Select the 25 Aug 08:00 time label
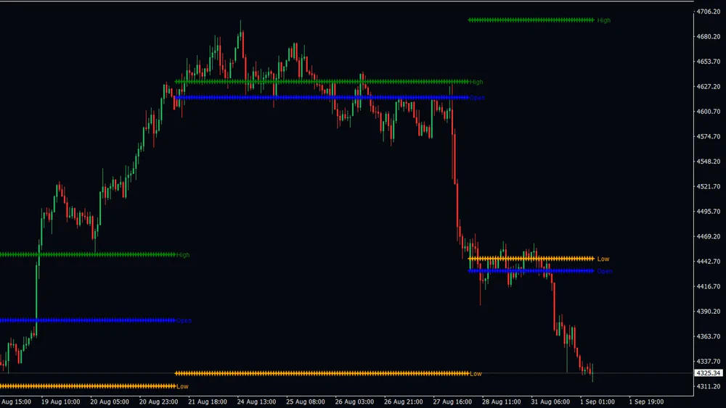The height and width of the screenshot is (408, 726). 306,401
